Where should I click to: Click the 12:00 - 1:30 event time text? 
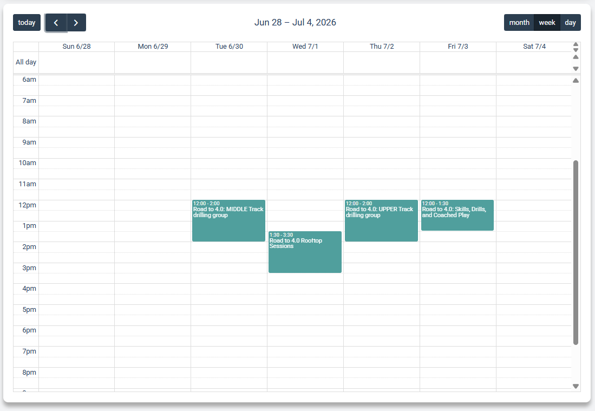[435, 204]
